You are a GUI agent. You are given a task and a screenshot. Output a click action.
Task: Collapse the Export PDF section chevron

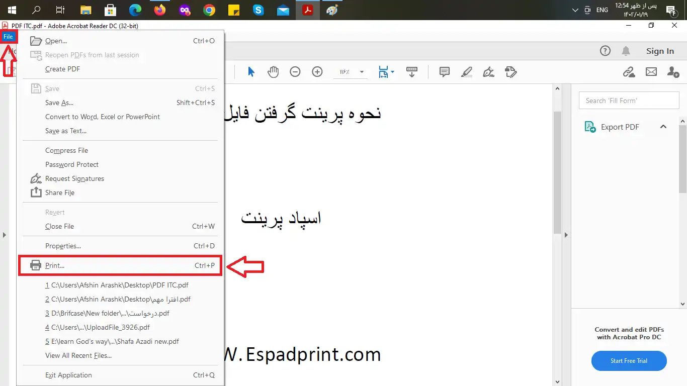pos(663,127)
